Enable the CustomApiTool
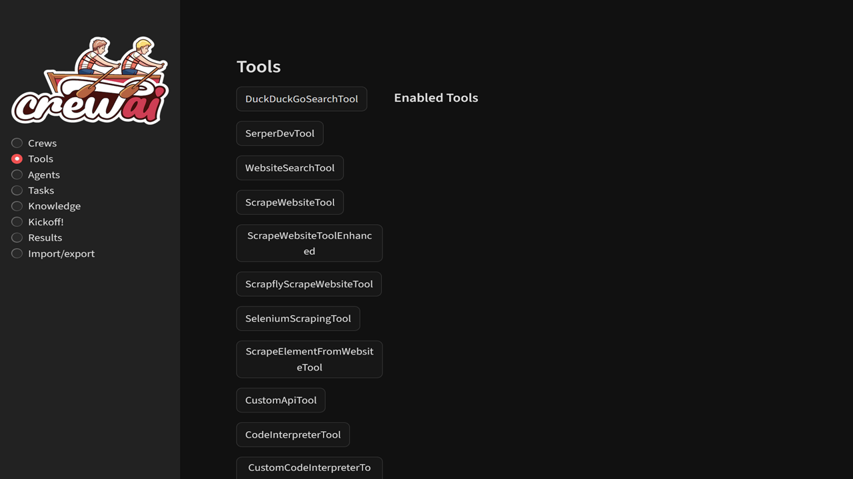The image size is (853, 479). point(281,400)
